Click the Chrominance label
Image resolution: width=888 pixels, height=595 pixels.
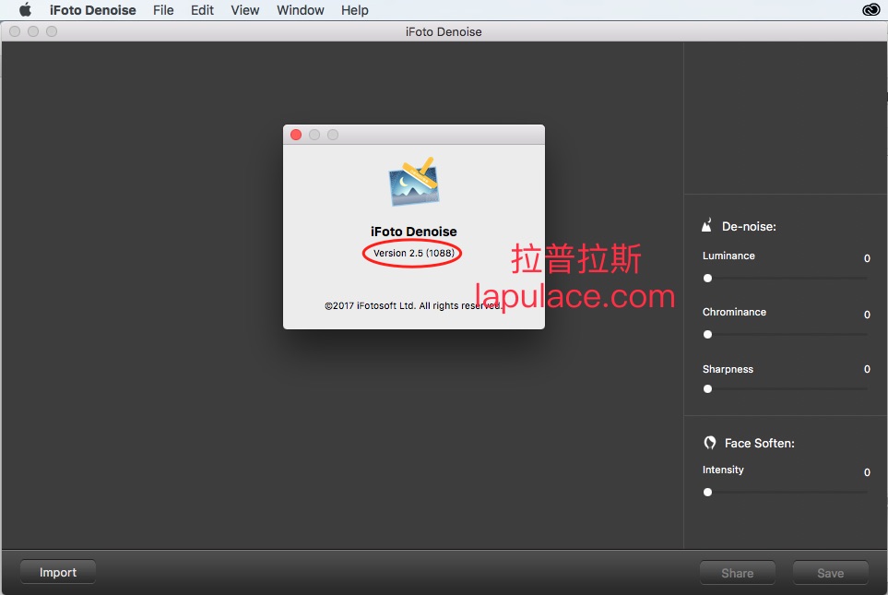734,312
